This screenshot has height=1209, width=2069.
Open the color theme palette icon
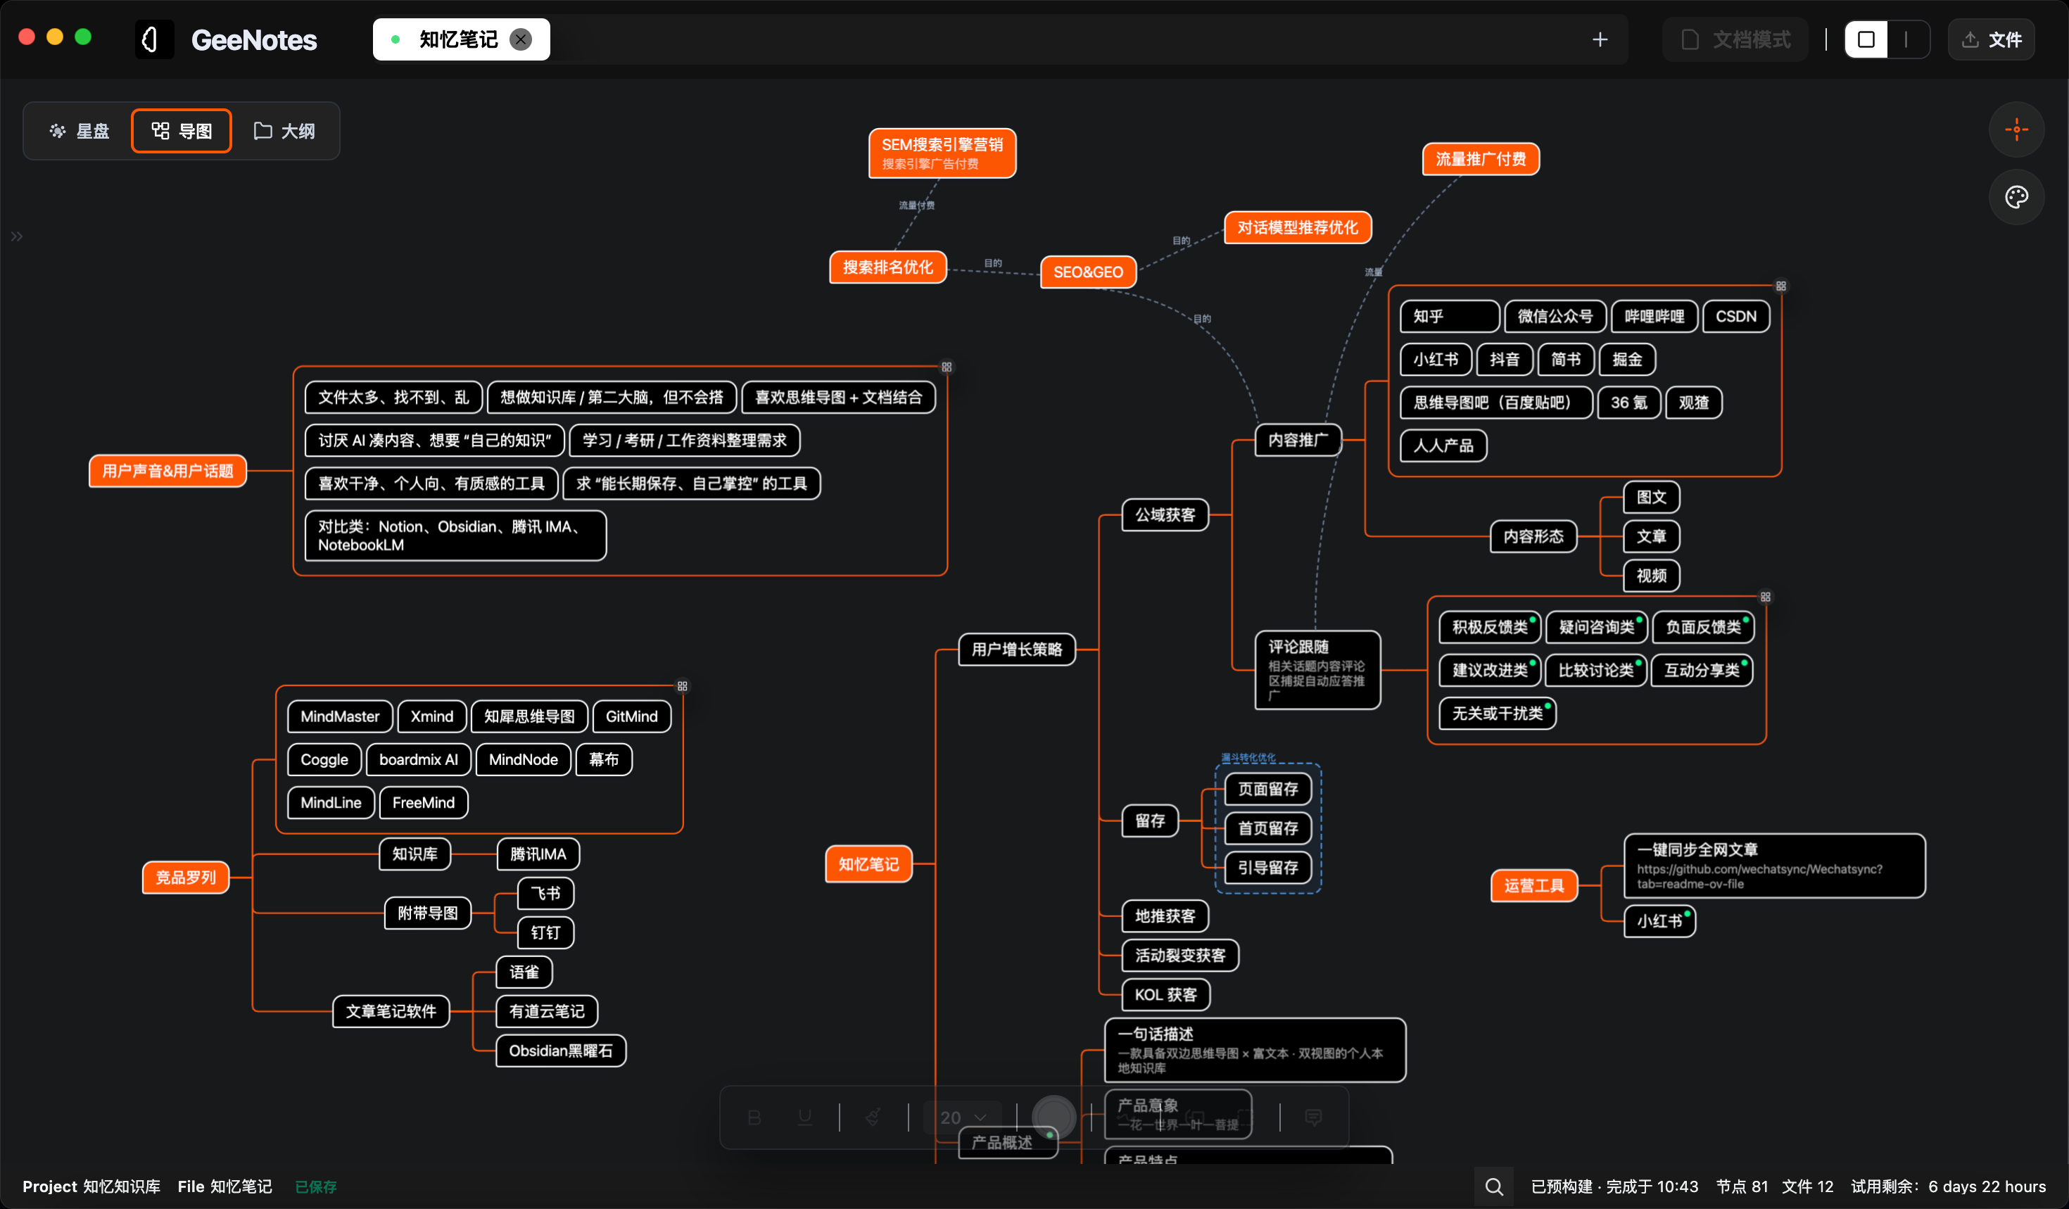click(x=2016, y=197)
